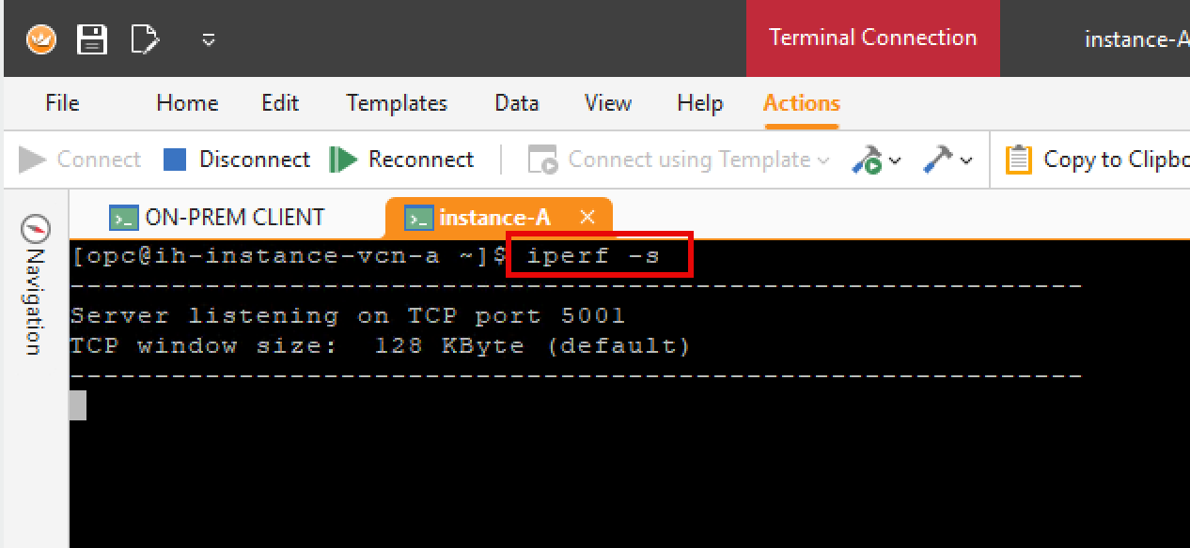The image size is (1190, 548).
Task: Click the grayed-out Connect button
Action: click(80, 160)
